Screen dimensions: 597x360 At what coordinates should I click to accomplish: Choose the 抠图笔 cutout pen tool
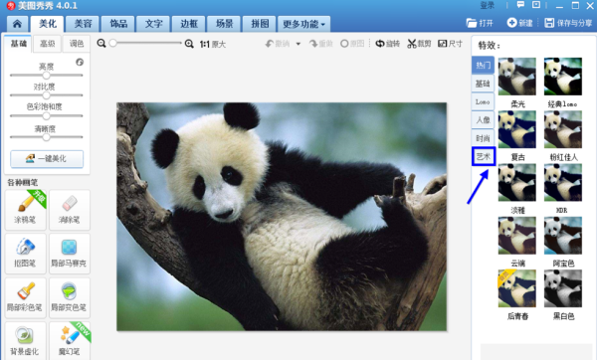point(26,254)
